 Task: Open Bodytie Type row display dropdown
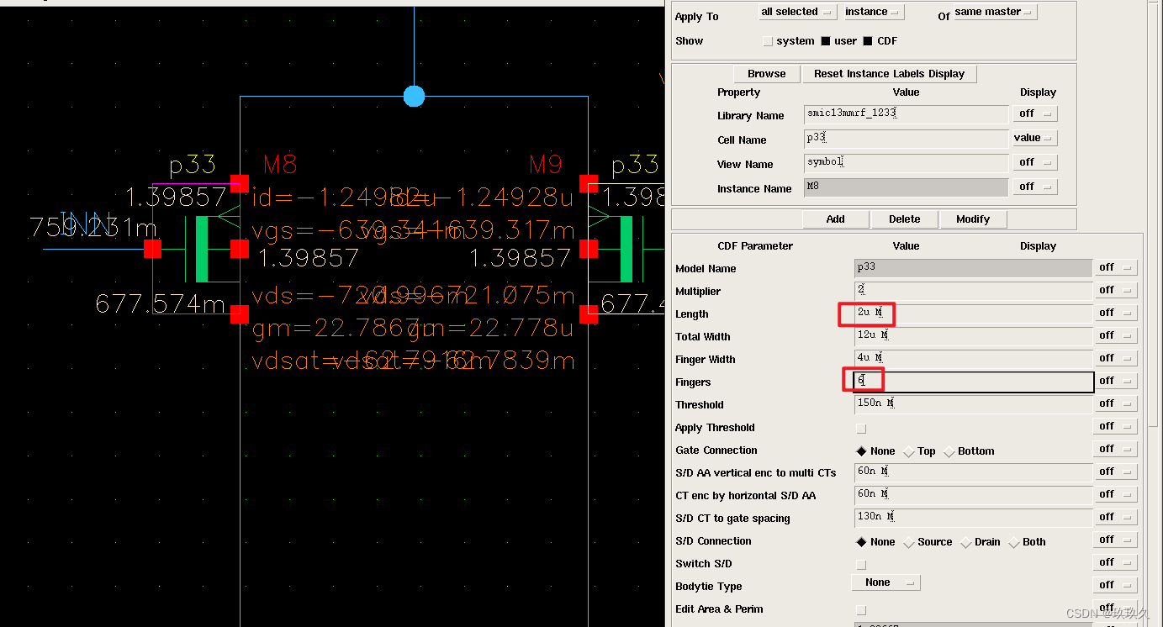coord(1116,585)
